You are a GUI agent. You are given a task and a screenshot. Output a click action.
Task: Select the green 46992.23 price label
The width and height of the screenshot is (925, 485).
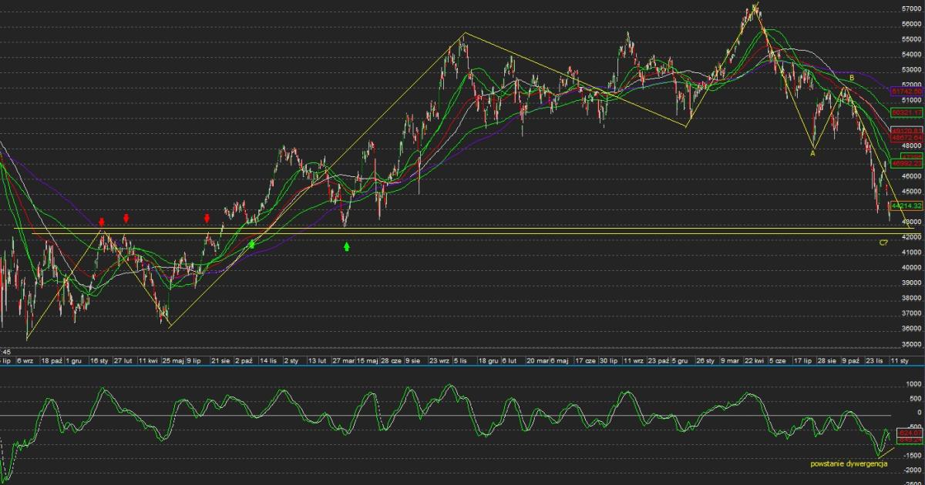[x=907, y=163]
